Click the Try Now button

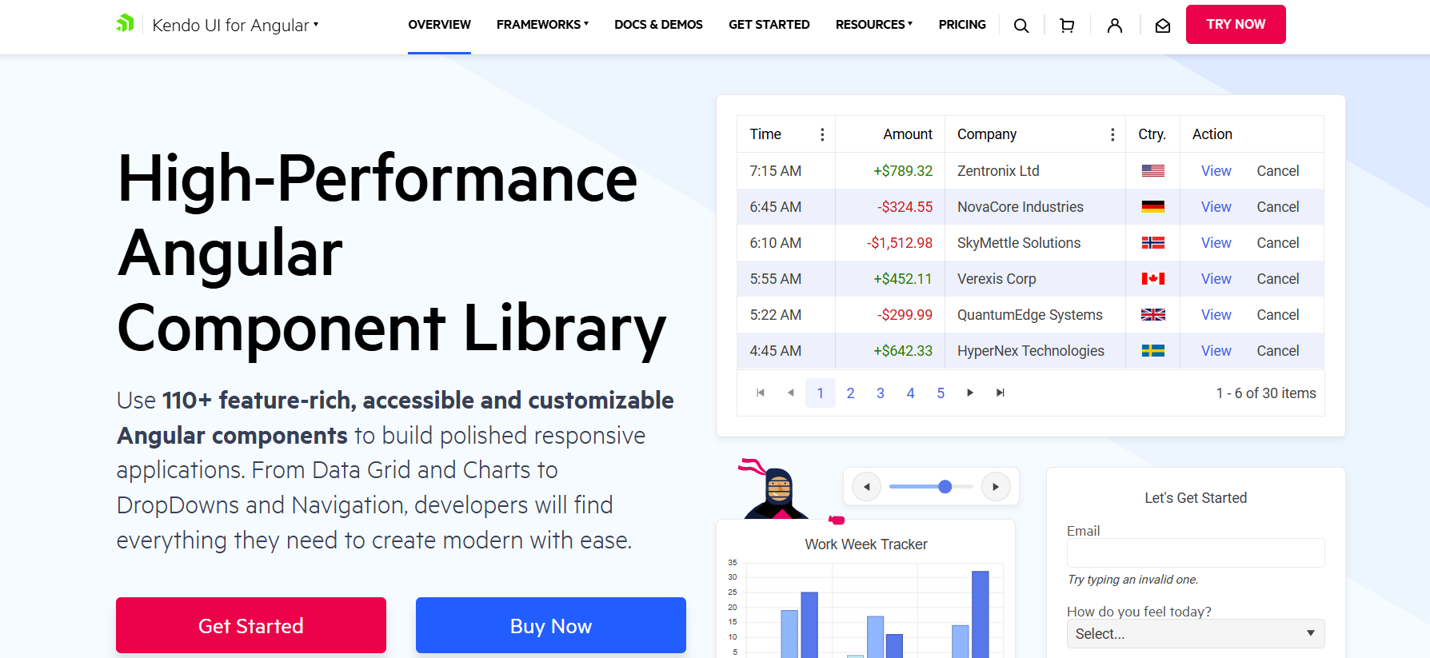(x=1236, y=25)
